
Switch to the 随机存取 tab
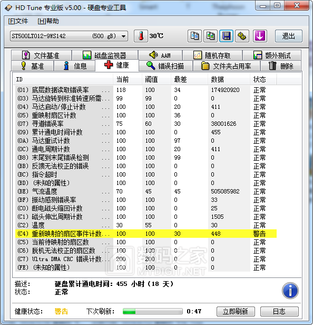[x=212, y=55]
